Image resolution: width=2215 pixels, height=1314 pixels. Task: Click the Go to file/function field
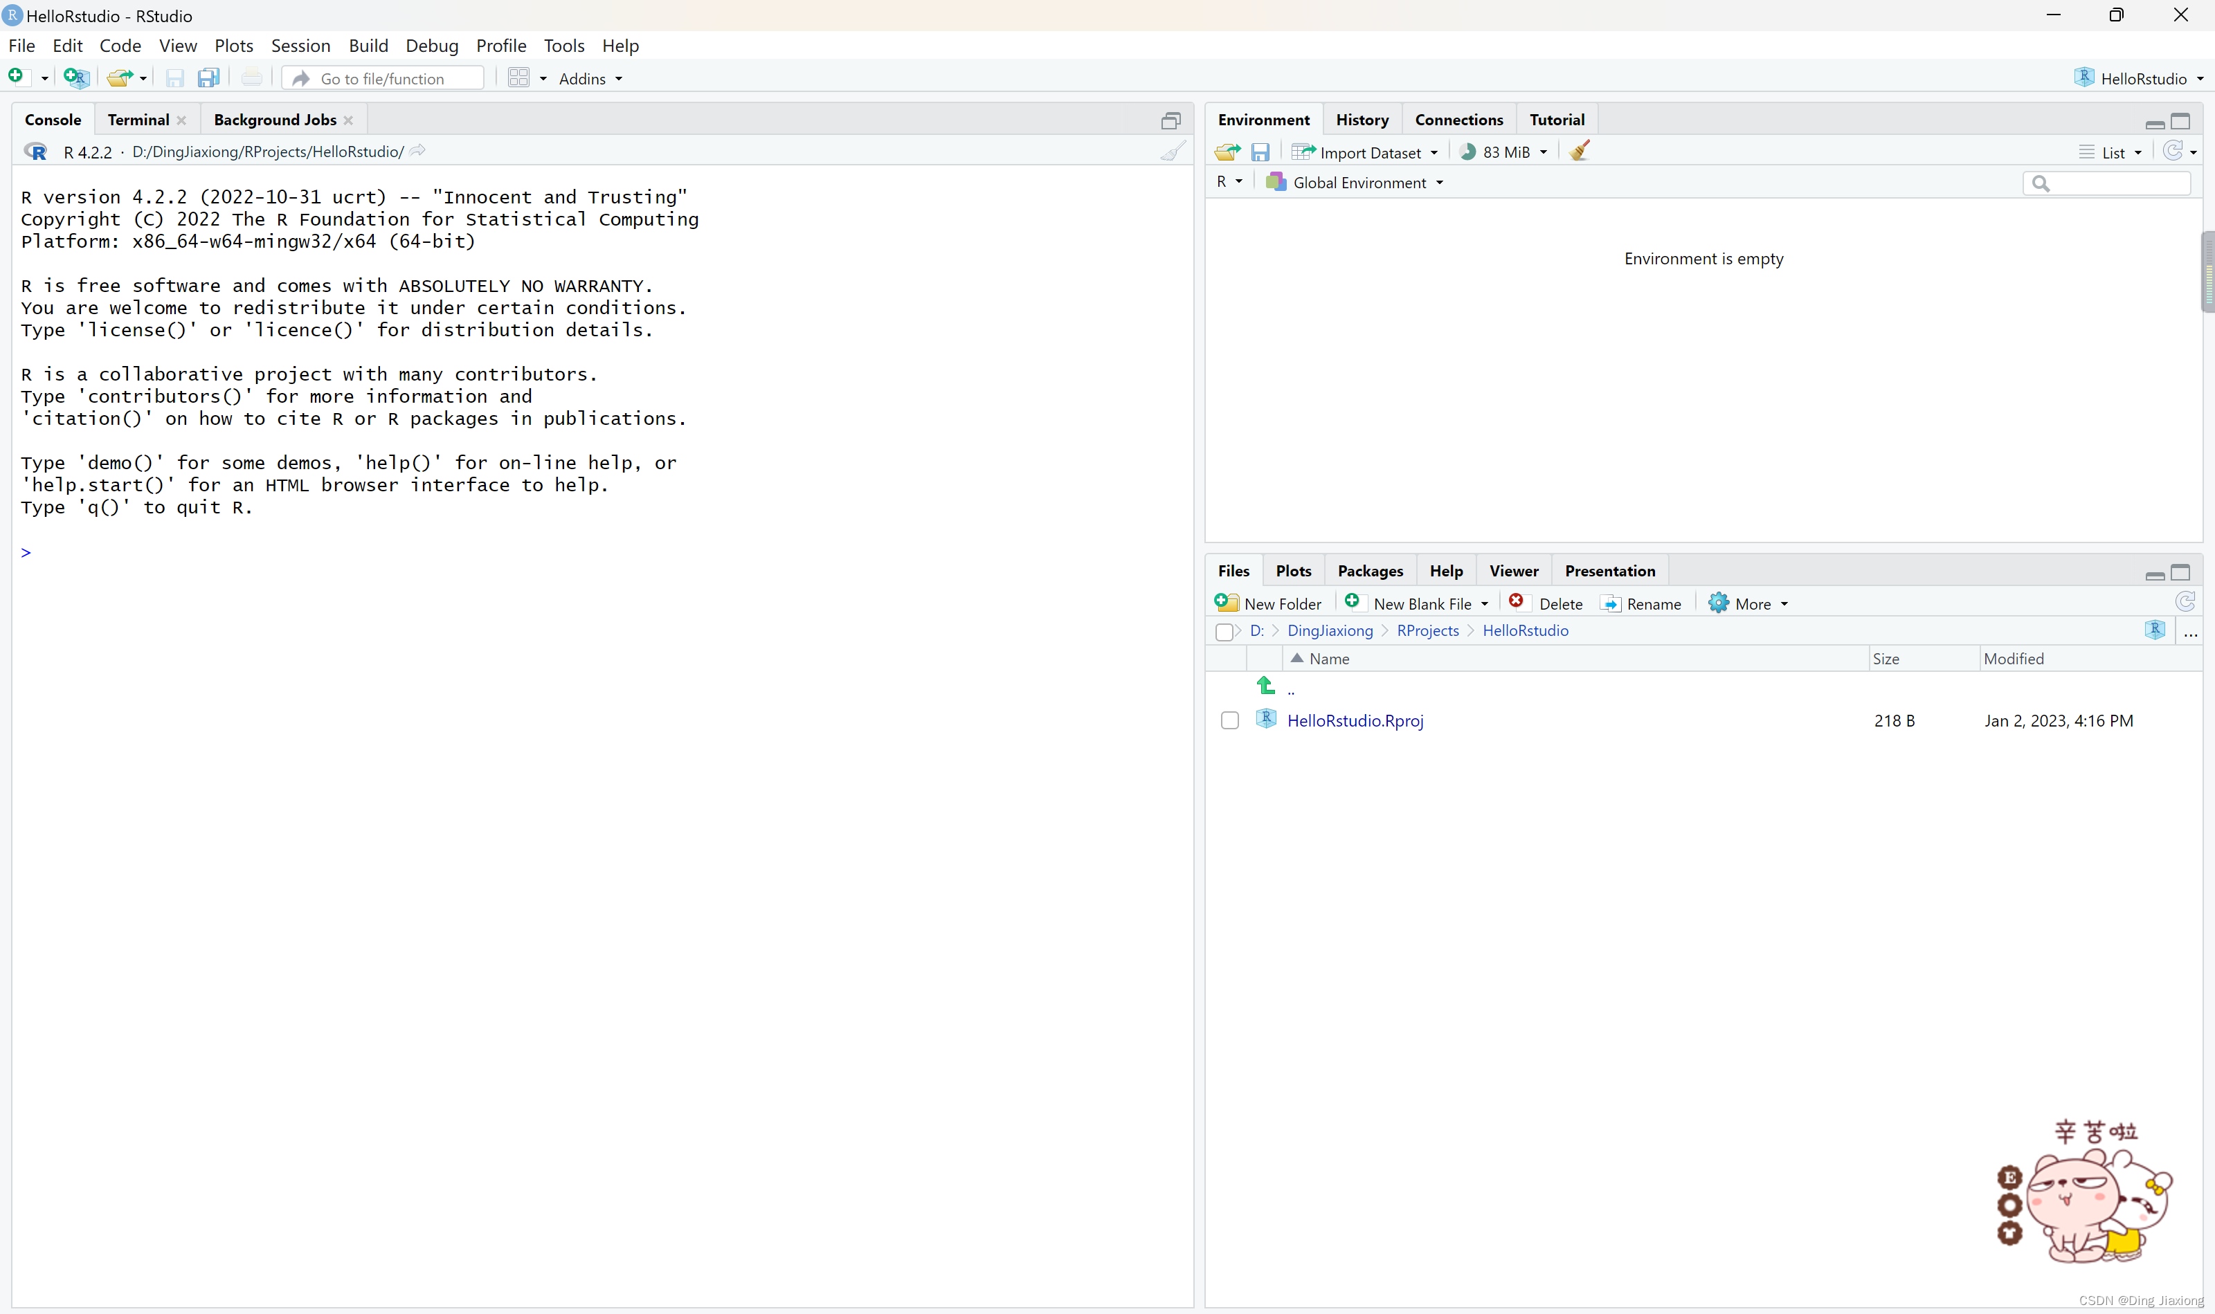point(383,79)
